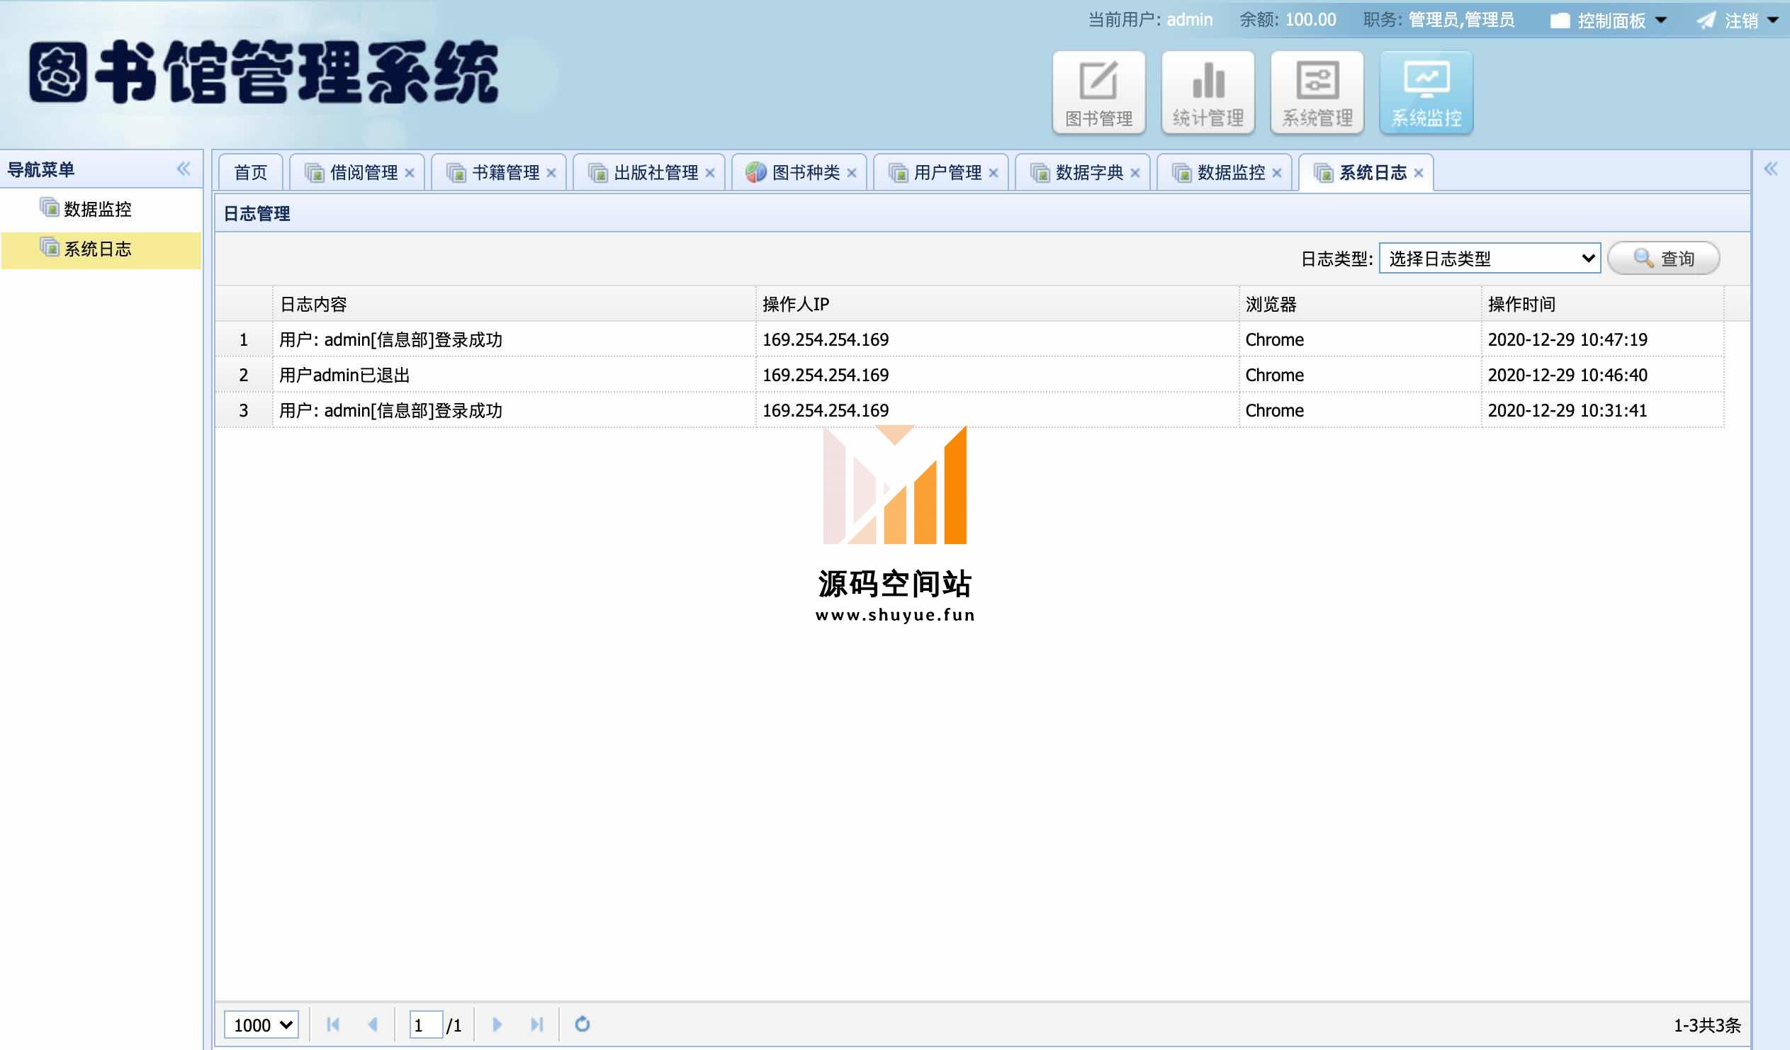Image resolution: width=1790 pixels, height=1050 pixels.
Task: Sort by the 操作时间 column header
Action: click(1602, 304)
